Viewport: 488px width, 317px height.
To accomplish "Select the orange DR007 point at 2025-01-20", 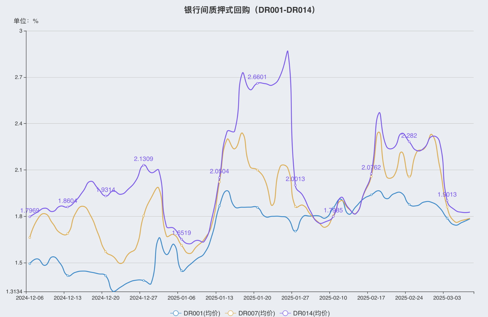I will coord(257,170).
